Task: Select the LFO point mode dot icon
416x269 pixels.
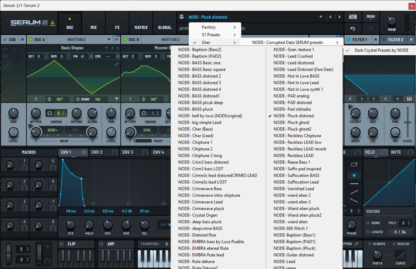Action: [354, 175]
